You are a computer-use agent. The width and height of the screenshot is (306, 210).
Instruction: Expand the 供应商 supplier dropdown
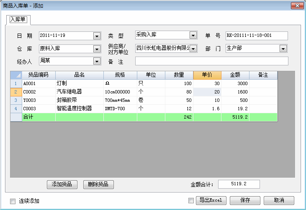click(x=193, y=49)
